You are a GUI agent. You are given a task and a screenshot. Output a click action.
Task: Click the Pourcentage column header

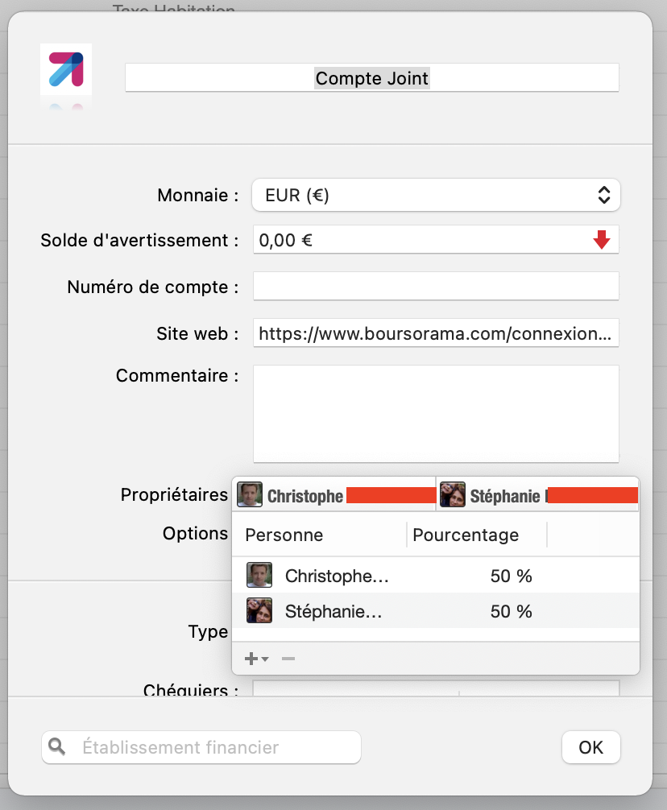click(466, 535)
